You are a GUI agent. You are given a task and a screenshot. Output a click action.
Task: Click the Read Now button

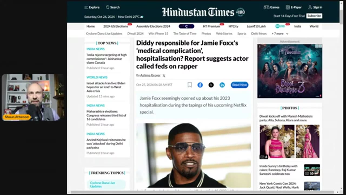click(x=239, y=85)
